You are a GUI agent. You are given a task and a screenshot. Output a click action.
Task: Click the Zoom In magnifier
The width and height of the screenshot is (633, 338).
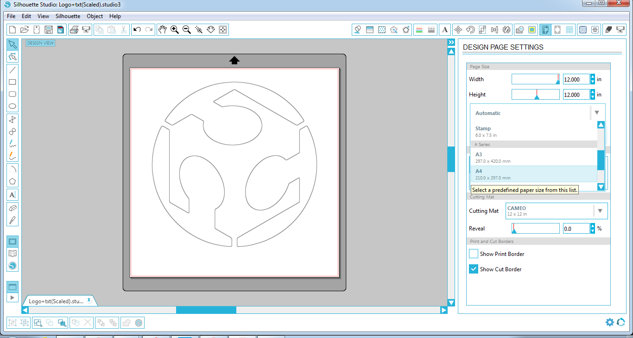175,30
